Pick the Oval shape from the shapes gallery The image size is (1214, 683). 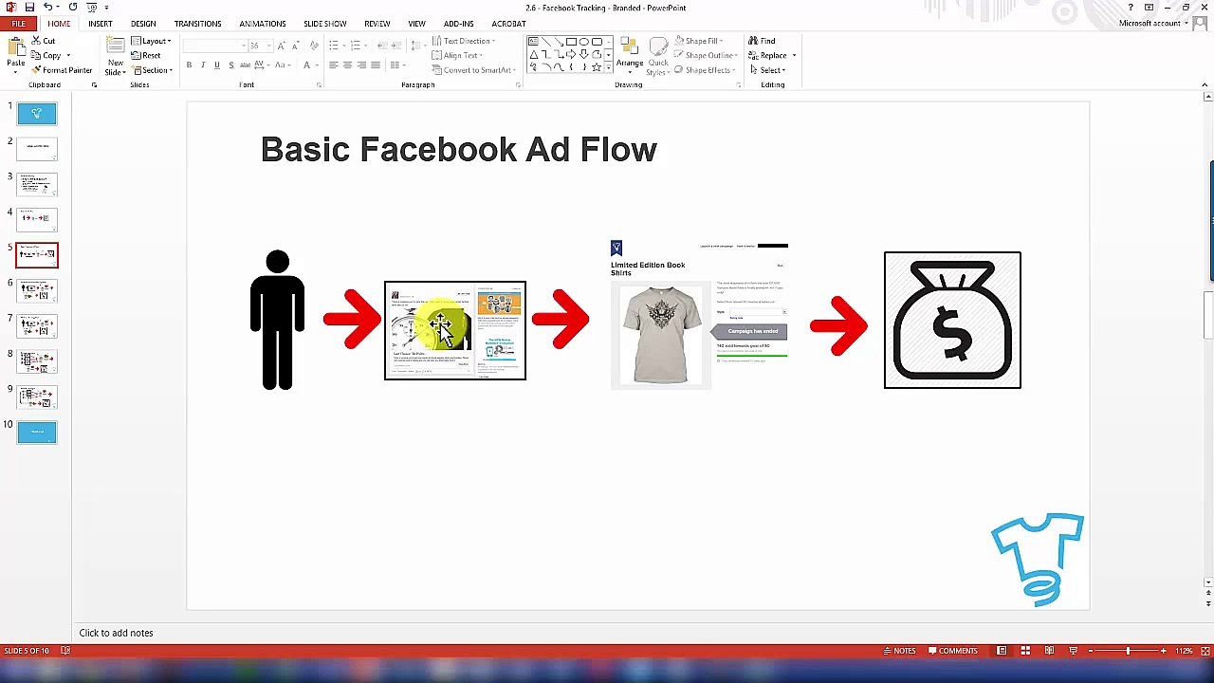(584, 42)
